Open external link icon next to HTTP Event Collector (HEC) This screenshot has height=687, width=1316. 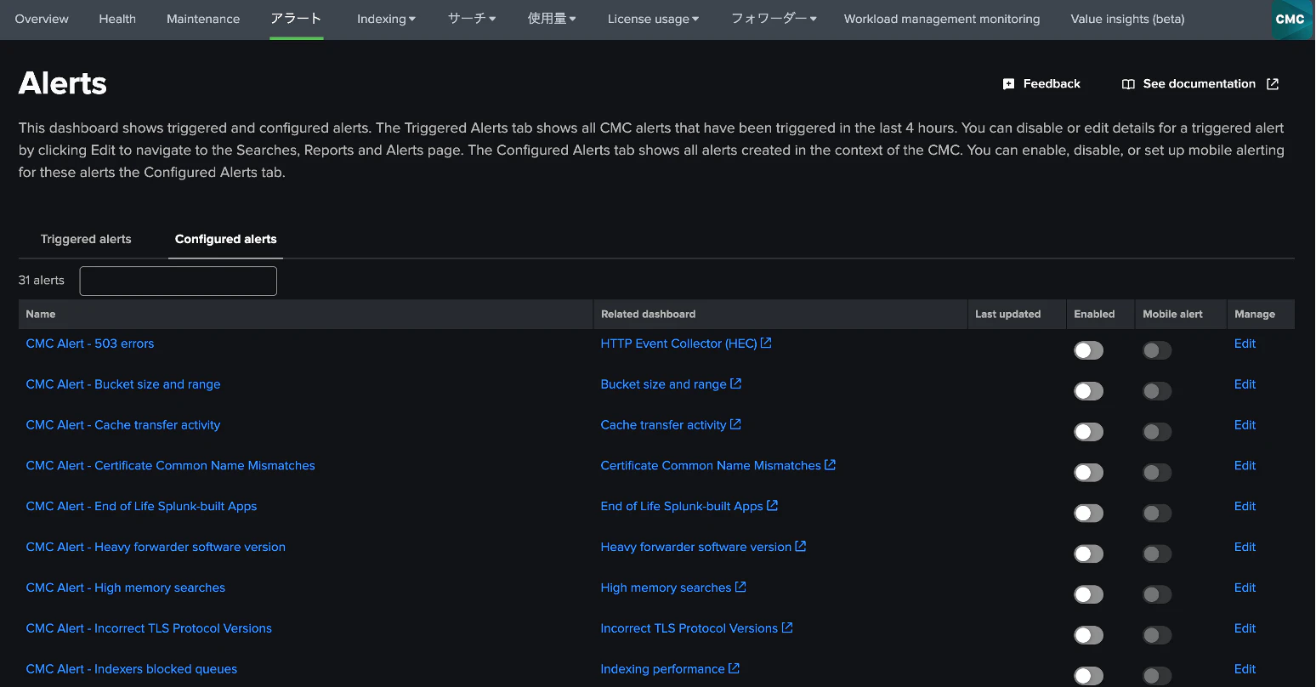766,343
